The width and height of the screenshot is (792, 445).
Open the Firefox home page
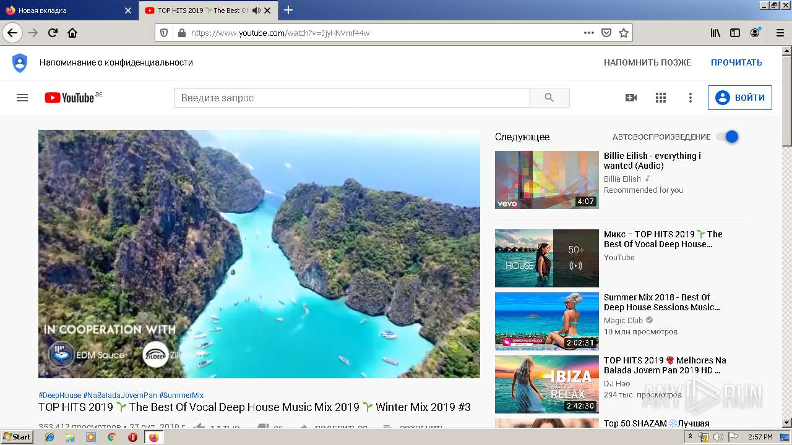tap(72, 33)
